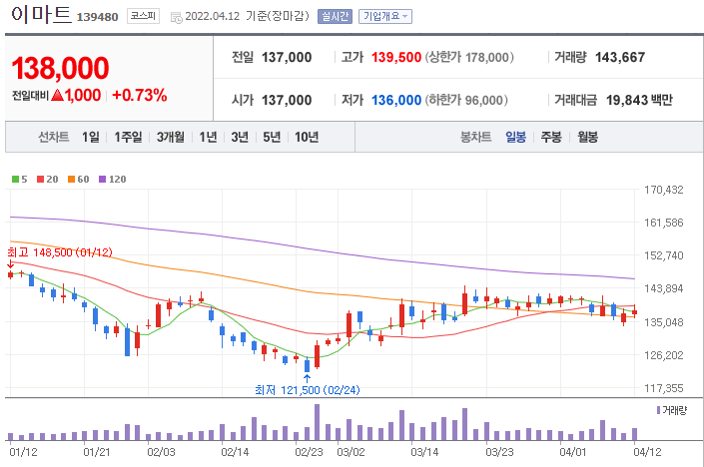Click the clock icon beside 2022.04.12 date
This screenshot has height=467, width=704.
tap(177, 18)
